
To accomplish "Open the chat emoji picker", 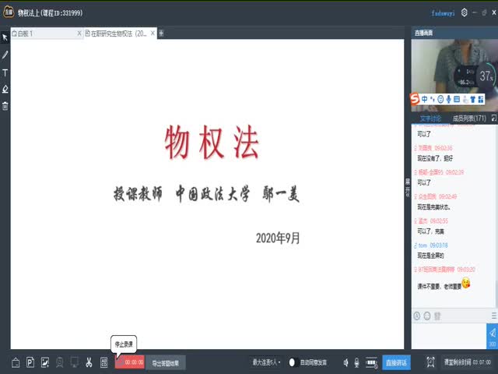I will 427,316.
